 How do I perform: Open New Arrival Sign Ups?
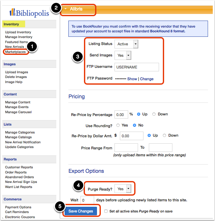pyautogui.click(x=21, y=182)
